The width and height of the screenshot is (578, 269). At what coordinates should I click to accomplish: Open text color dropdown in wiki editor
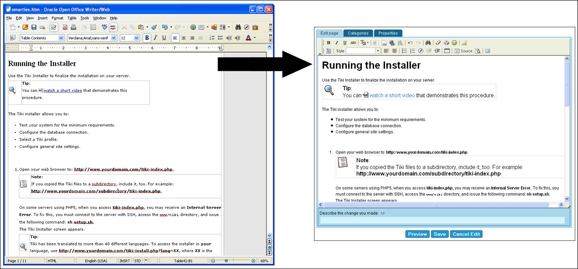click(x=365, y=43)
